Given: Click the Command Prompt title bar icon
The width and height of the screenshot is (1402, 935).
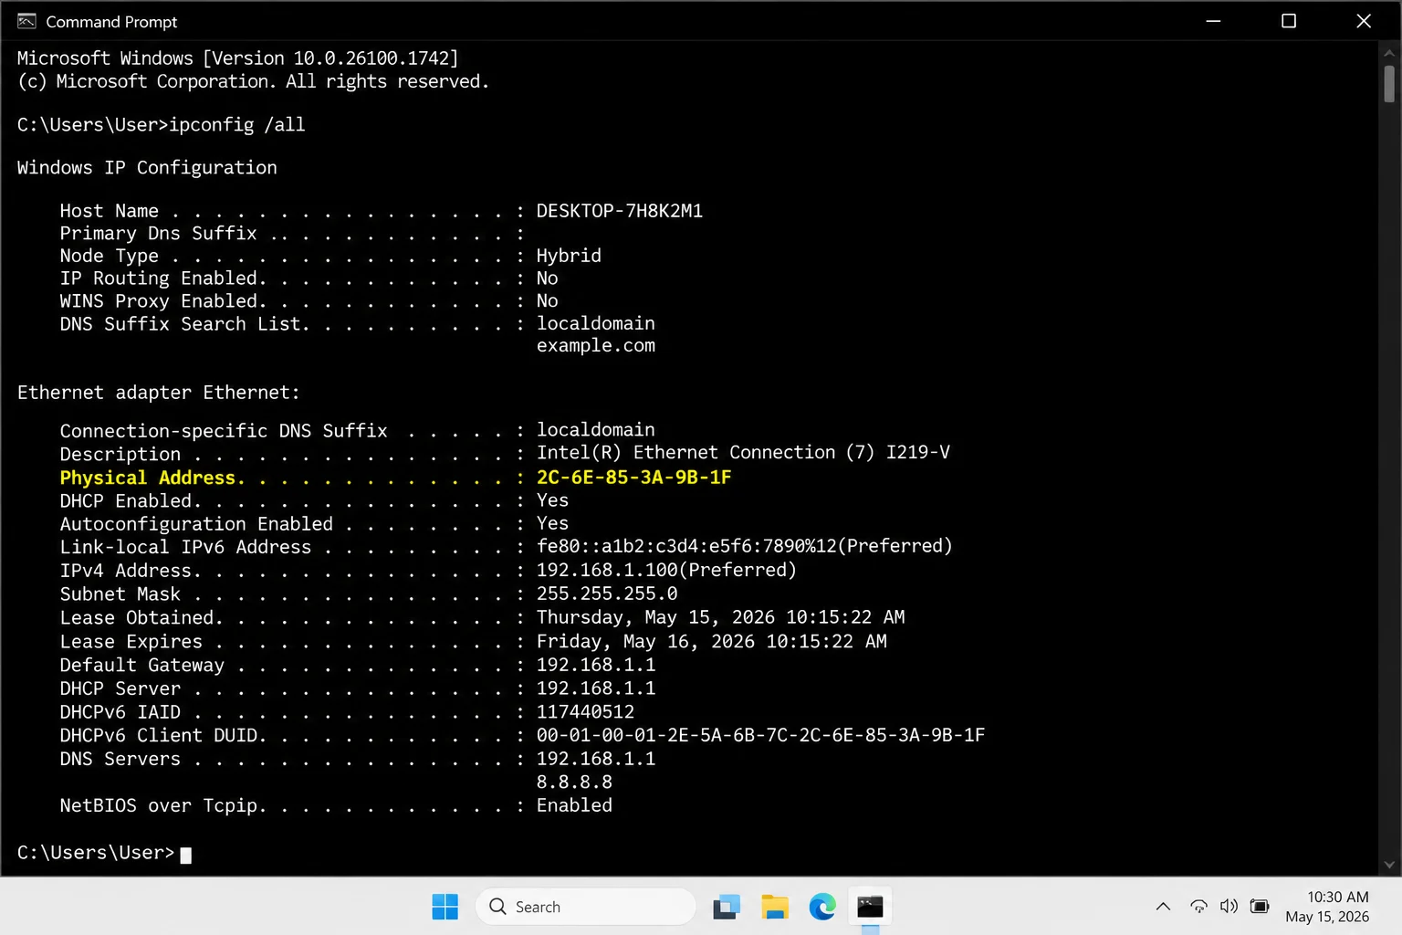Looking at the screenshot, I should [26, 21].
